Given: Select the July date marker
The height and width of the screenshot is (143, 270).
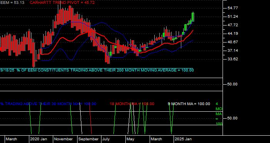Looking at the screenshot, I should [106, 139].
